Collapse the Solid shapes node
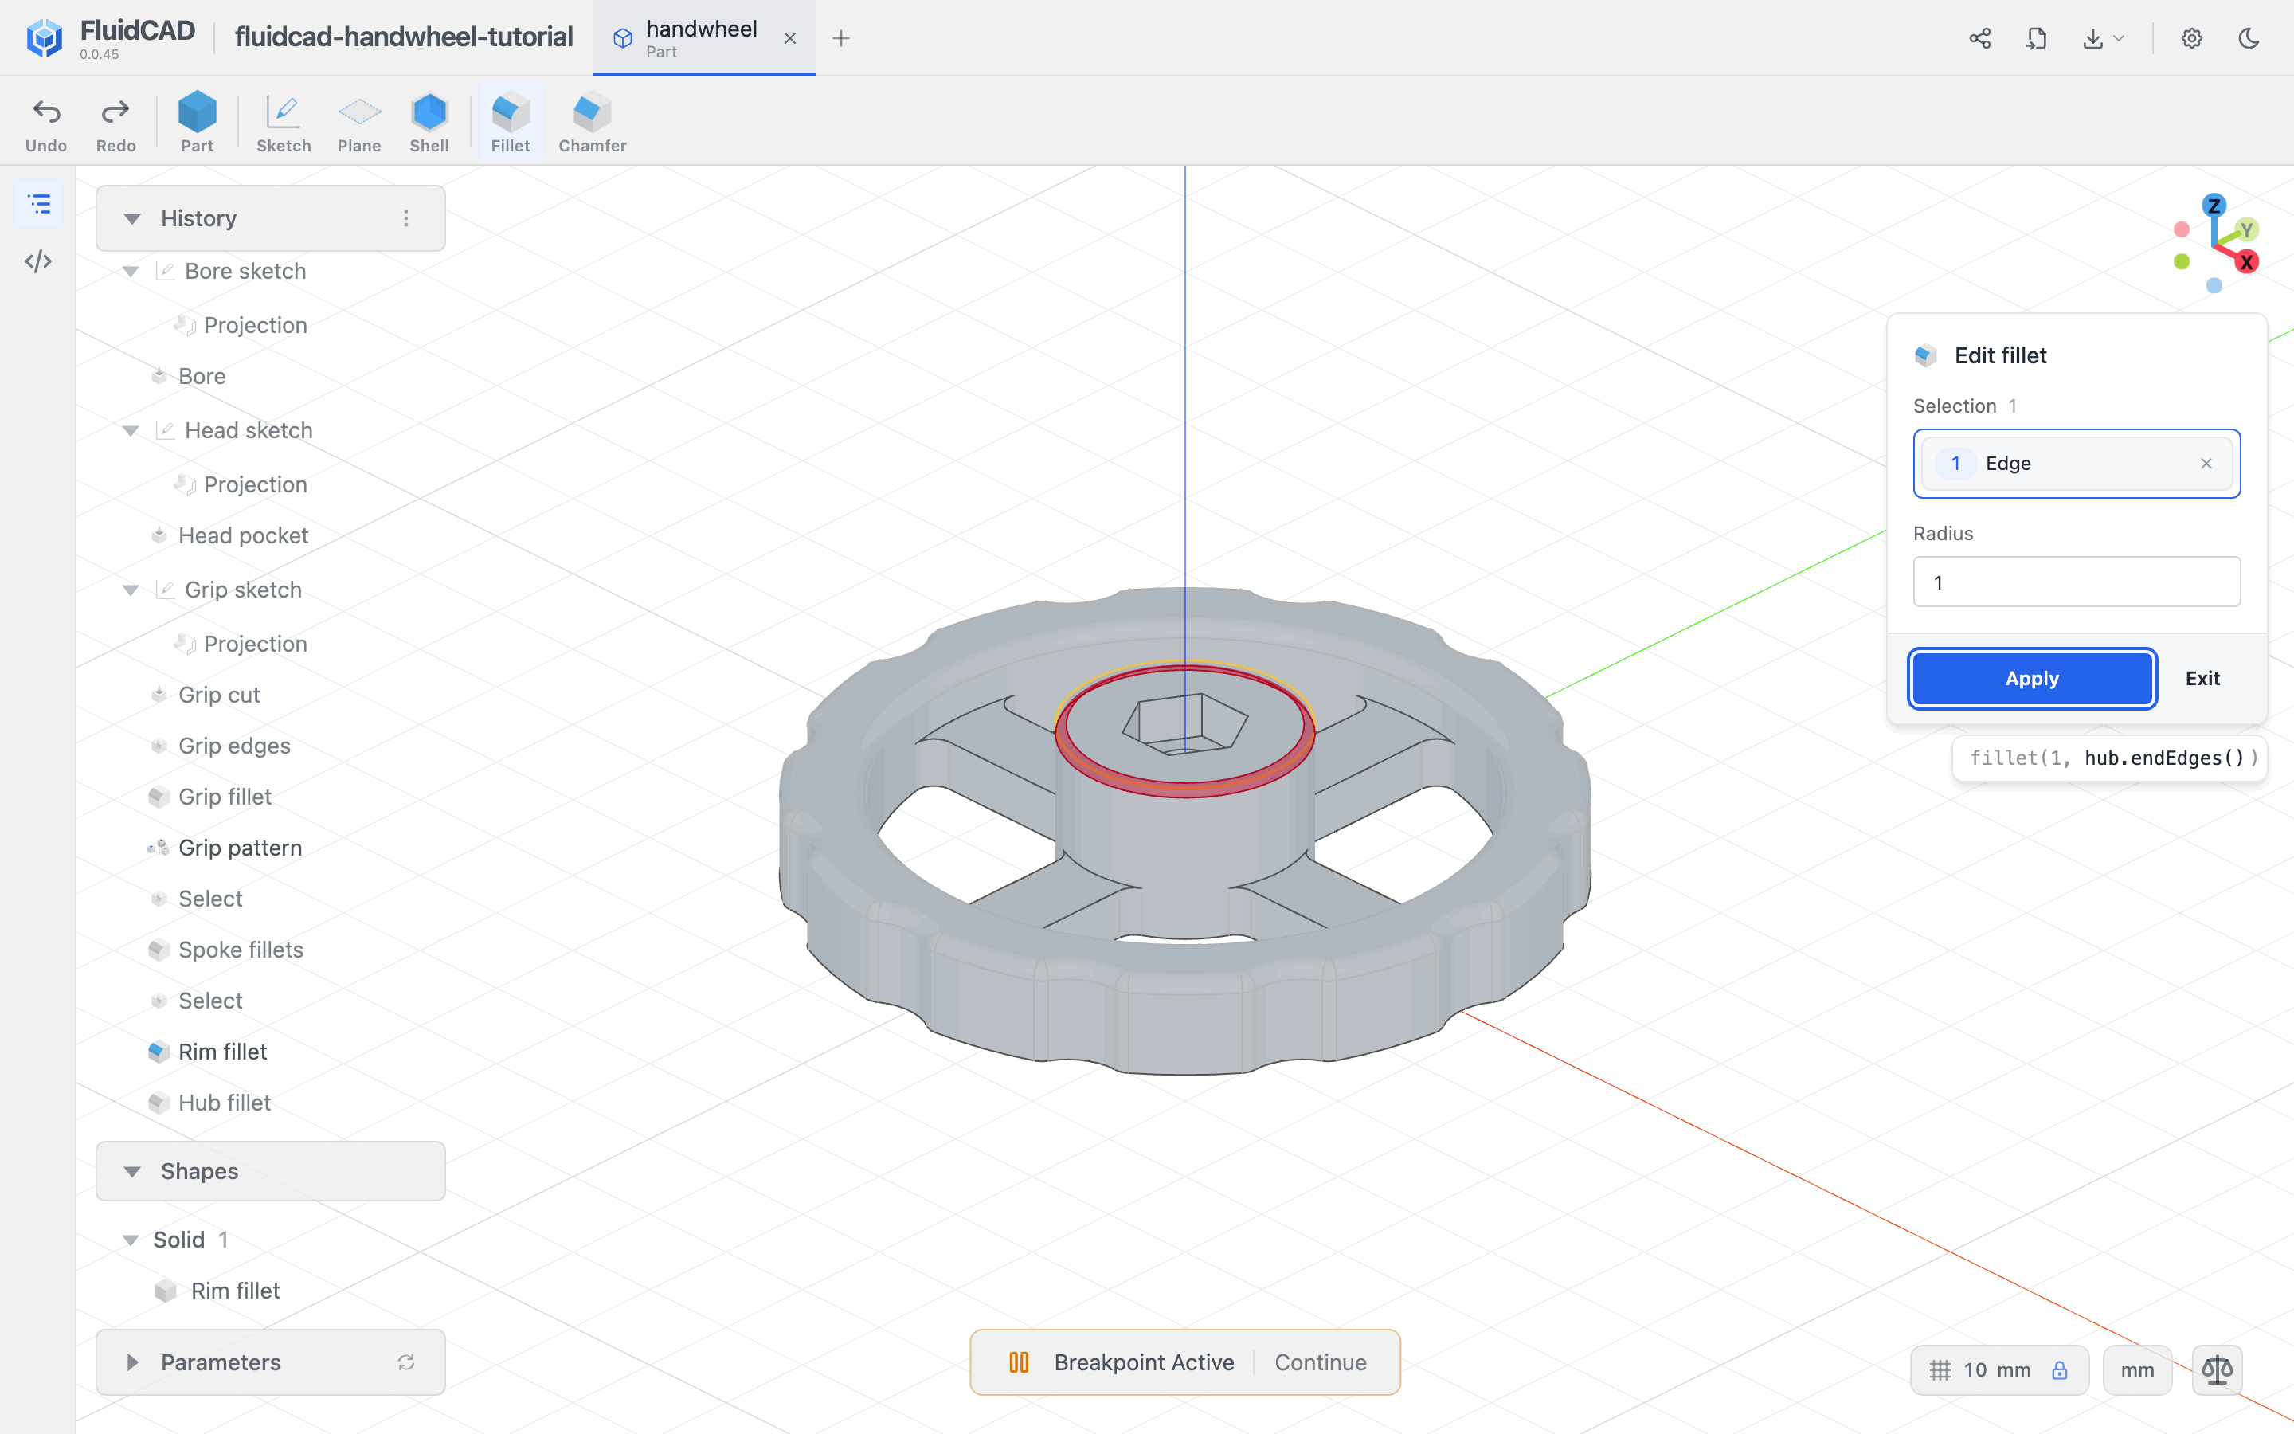This screenshot has height=1434, width=2294. coord(131,1240)
